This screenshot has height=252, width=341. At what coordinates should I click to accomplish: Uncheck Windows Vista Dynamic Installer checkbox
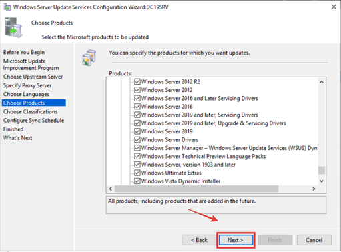[x=137, y=181]
